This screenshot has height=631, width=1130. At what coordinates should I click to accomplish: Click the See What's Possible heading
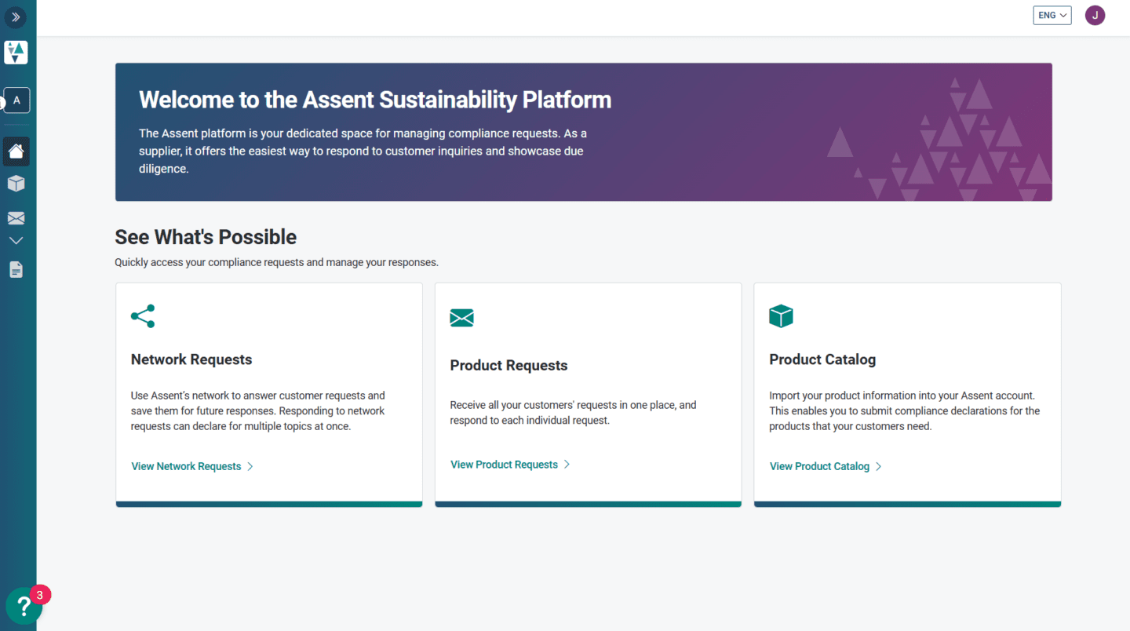[x=206, y=237]
